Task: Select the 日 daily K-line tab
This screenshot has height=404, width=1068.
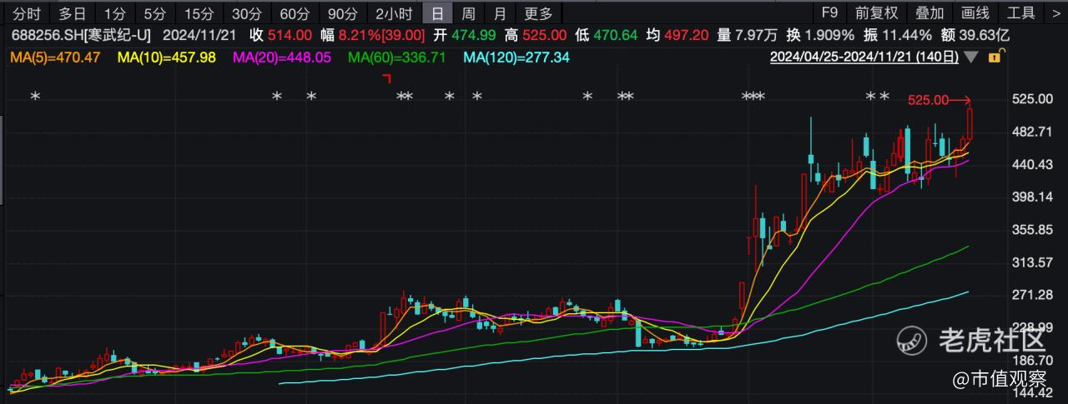Action: [x=437, y=13]
